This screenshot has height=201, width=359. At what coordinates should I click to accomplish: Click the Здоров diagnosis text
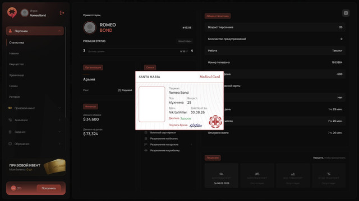click(186, 118)
